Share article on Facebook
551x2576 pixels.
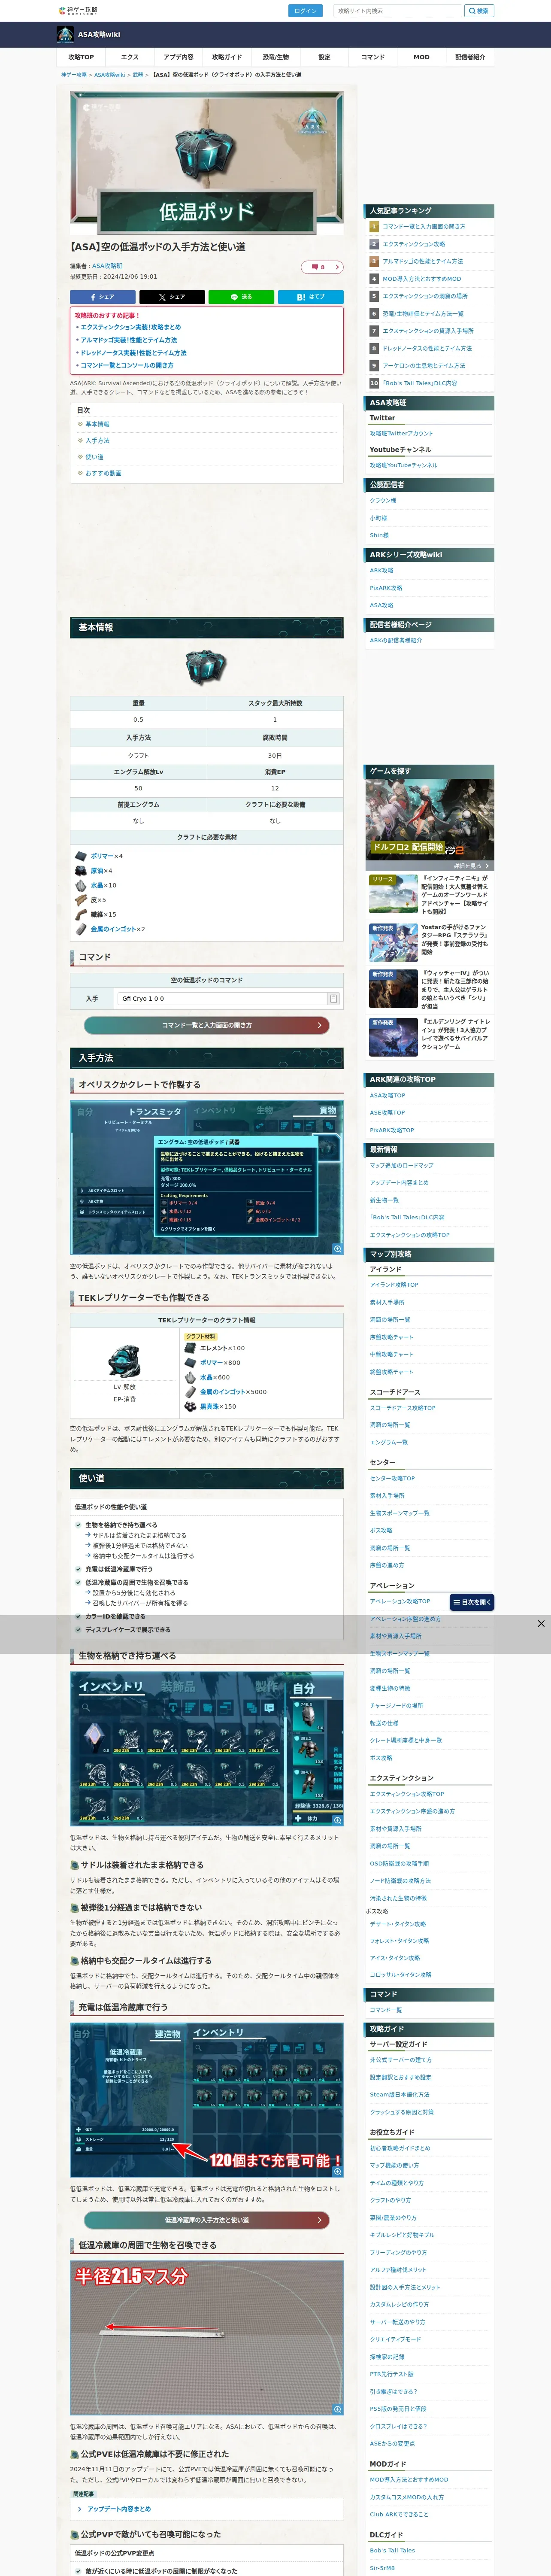[x=102, y=297]
